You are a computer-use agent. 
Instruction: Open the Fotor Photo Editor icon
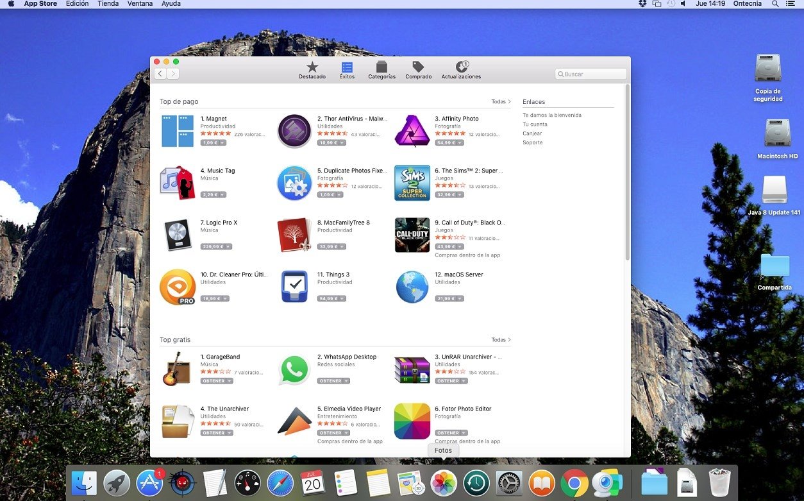coord(412,421)
